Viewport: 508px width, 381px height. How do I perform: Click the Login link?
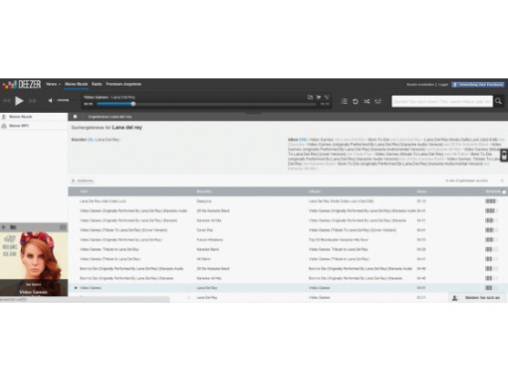(x=443, y=85)
